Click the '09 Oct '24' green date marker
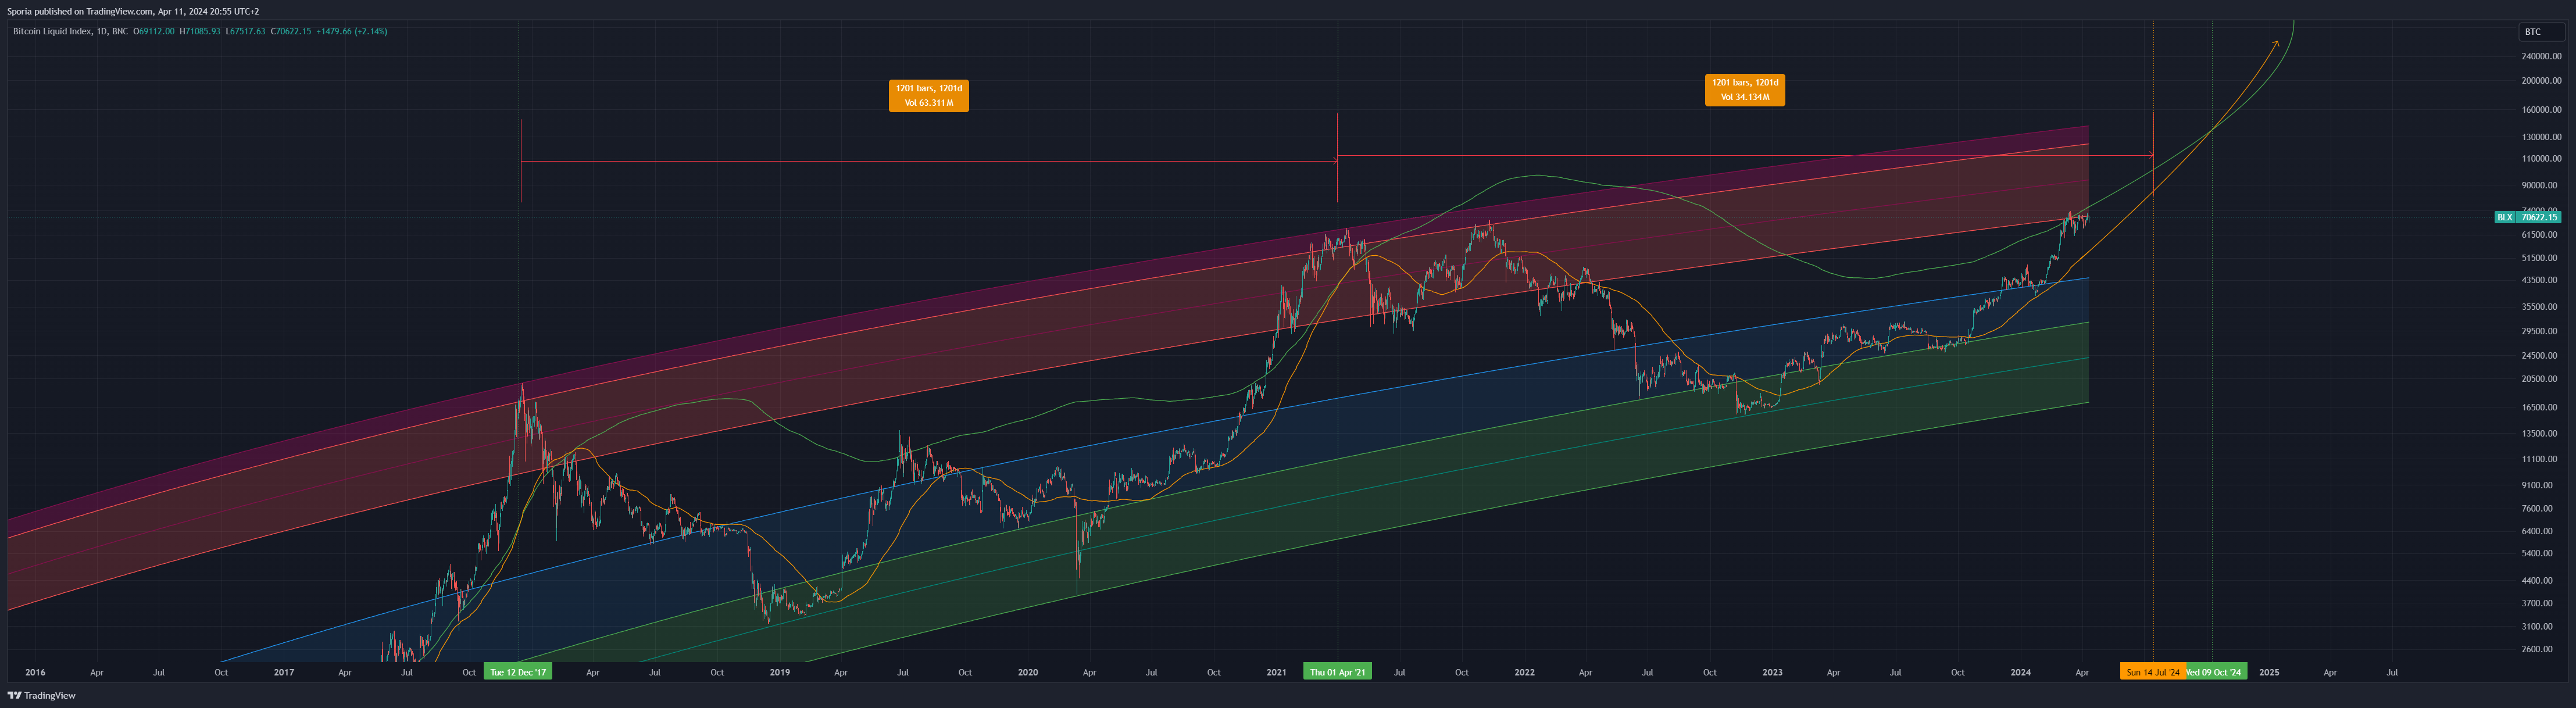The image size is (2576, 708). pyautogui.click(x=2217, y=672)
